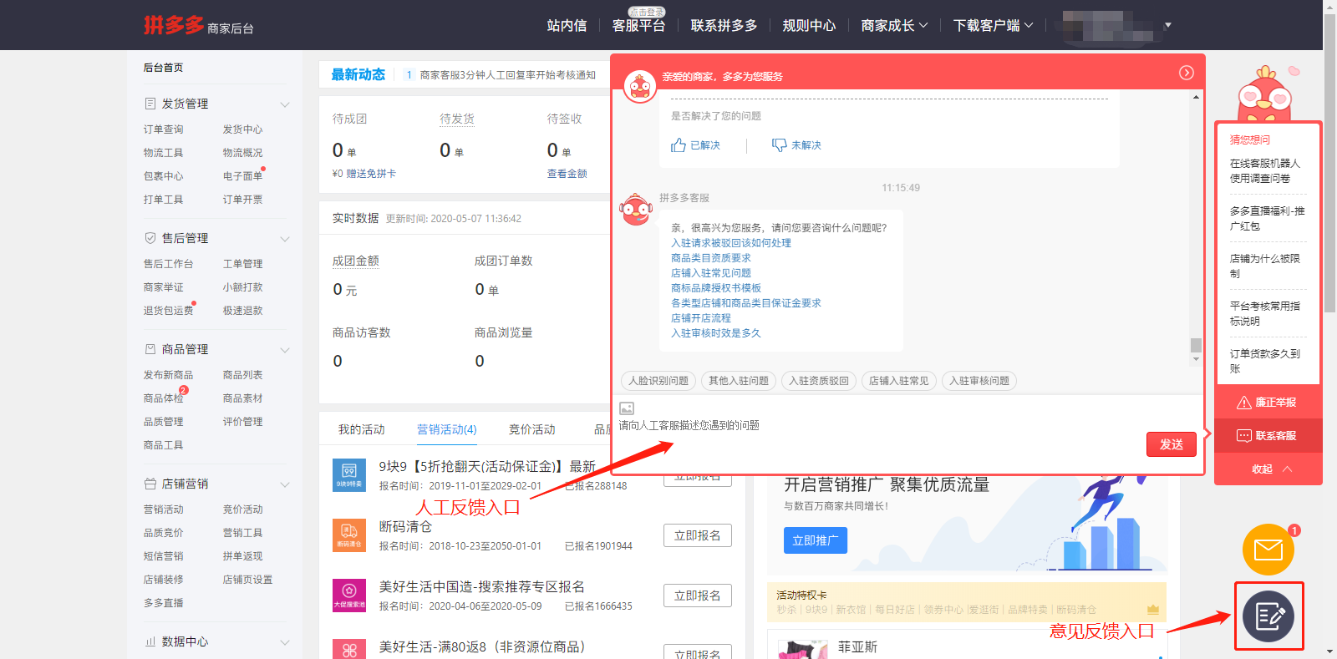Viewport: 1337px width, 659px height.
Task: Open the 商家成长 dropdown
Action: click(x=894, y=26)
